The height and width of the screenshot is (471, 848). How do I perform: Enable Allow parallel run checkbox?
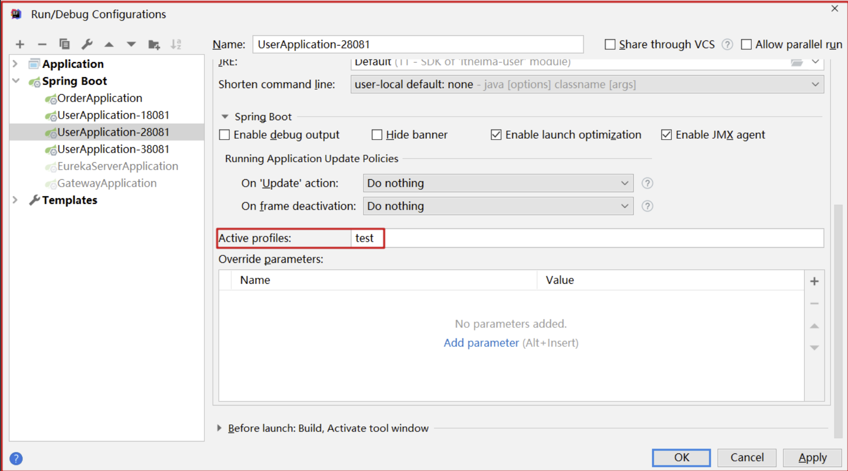746,45
